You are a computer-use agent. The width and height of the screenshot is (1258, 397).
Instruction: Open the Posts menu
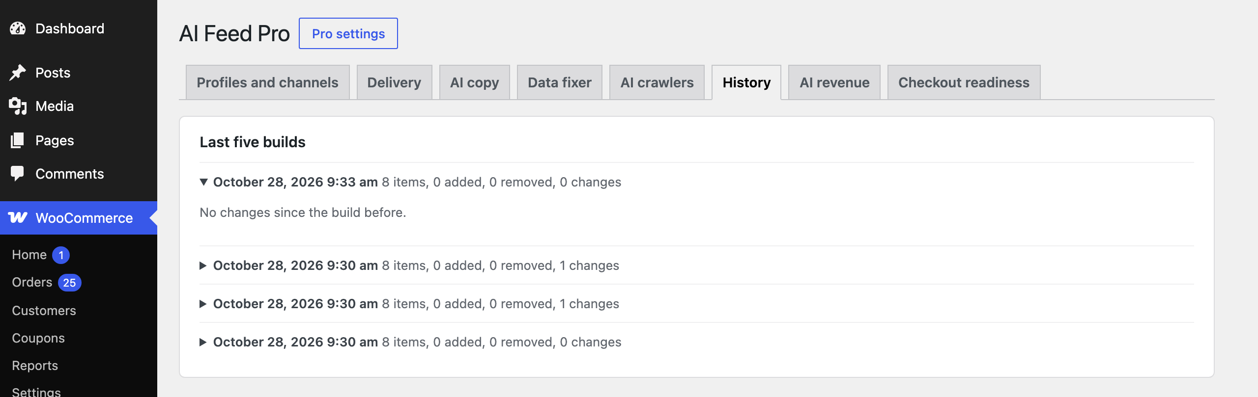pos(79,73)
